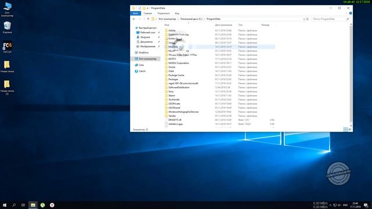Open Документы in the sidebar

tap(145, 42)
